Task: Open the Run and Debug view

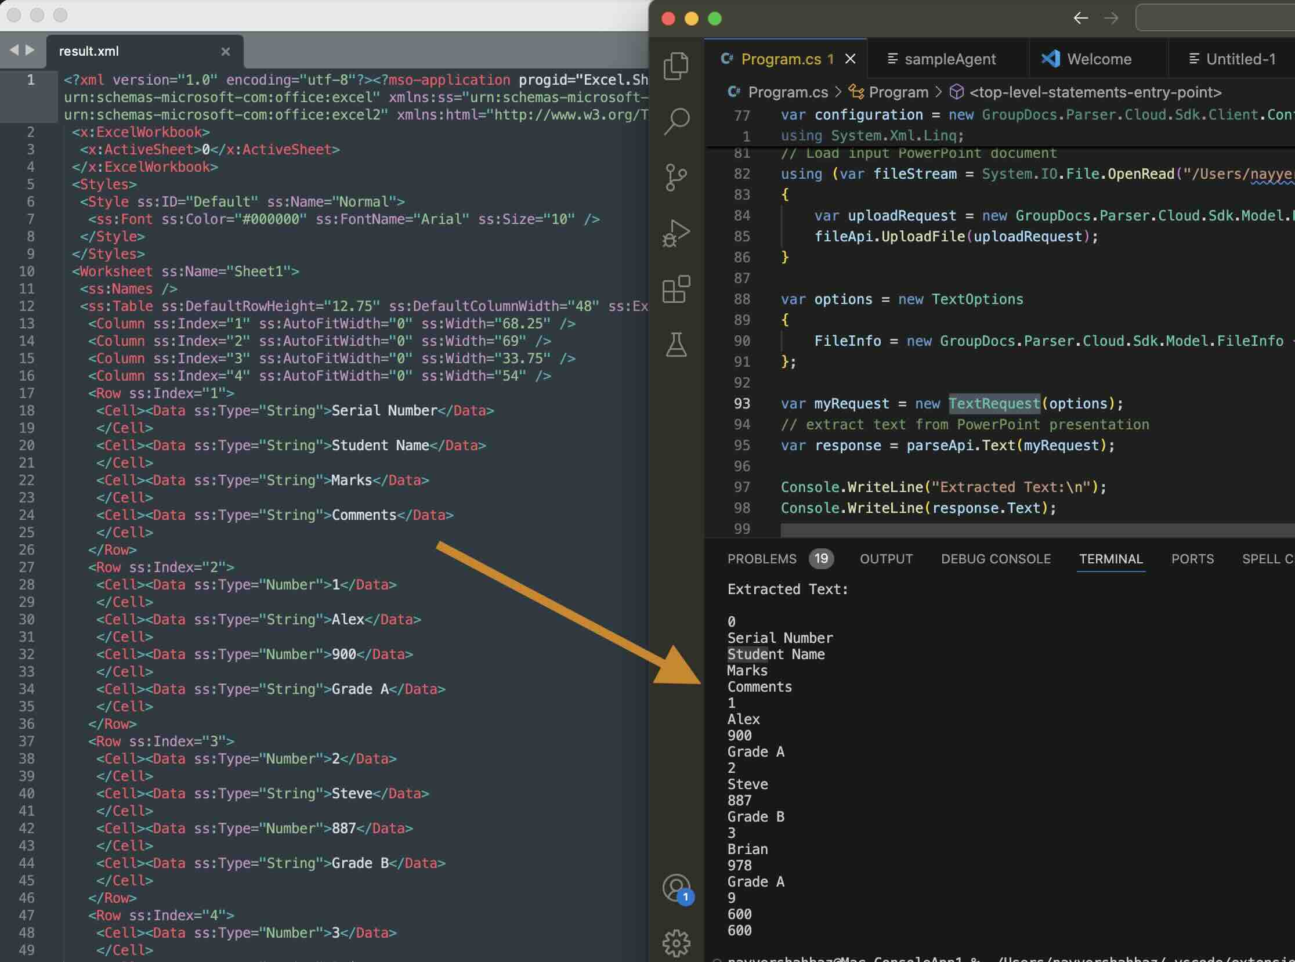Action: (675, 233)
